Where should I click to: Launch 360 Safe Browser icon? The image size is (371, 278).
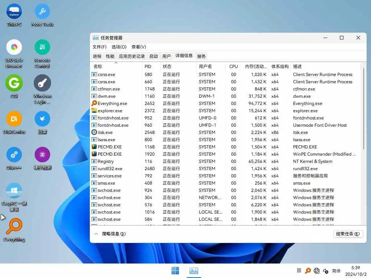14,54
